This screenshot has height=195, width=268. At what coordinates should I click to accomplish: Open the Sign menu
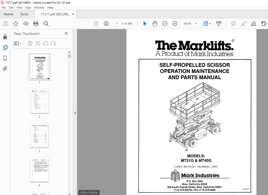(x=28, y=8)
